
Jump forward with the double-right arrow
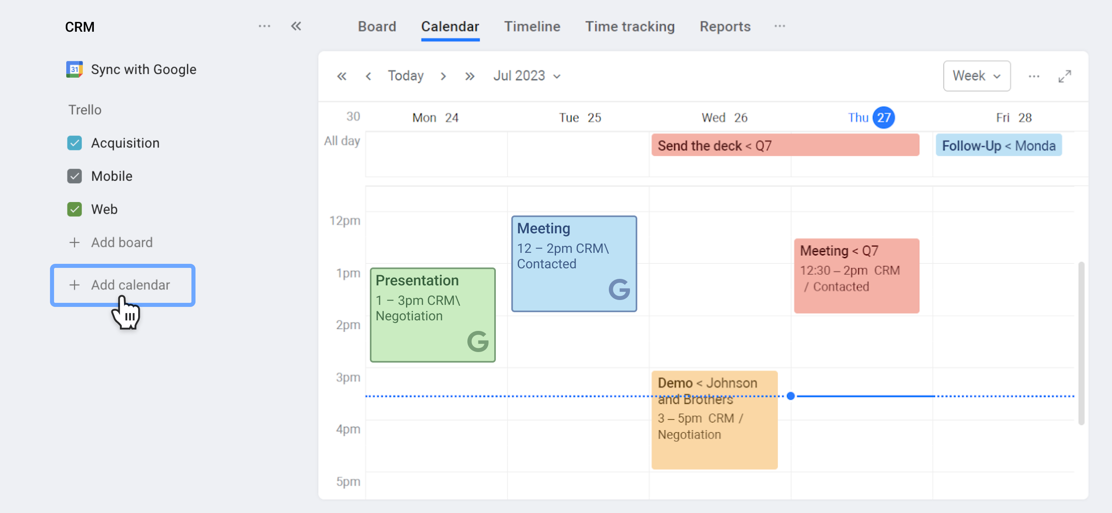click(x=470, y=76)
